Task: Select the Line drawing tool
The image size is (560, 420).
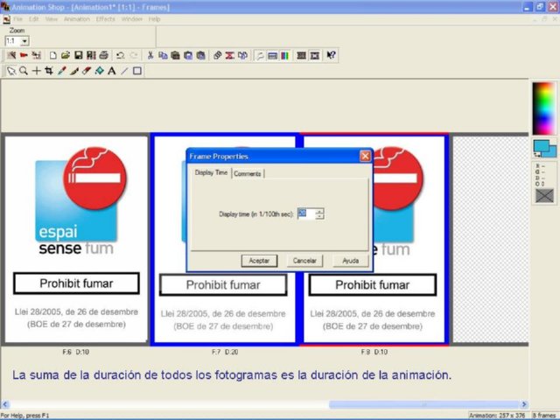Action: coord(124,71)
